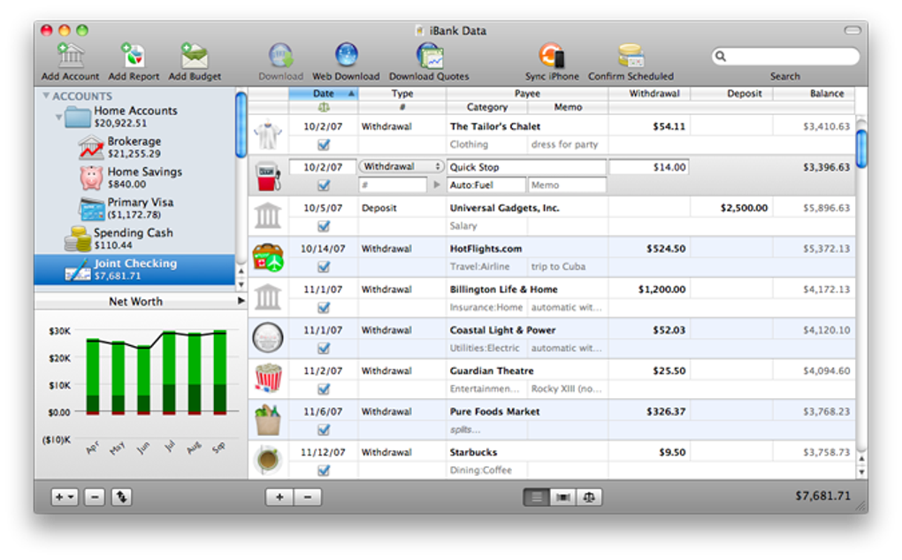Screen dimensions: 902x560
Task: Toggle cleared checkbox for Guardian Theatre
Action: coord(324,389)
